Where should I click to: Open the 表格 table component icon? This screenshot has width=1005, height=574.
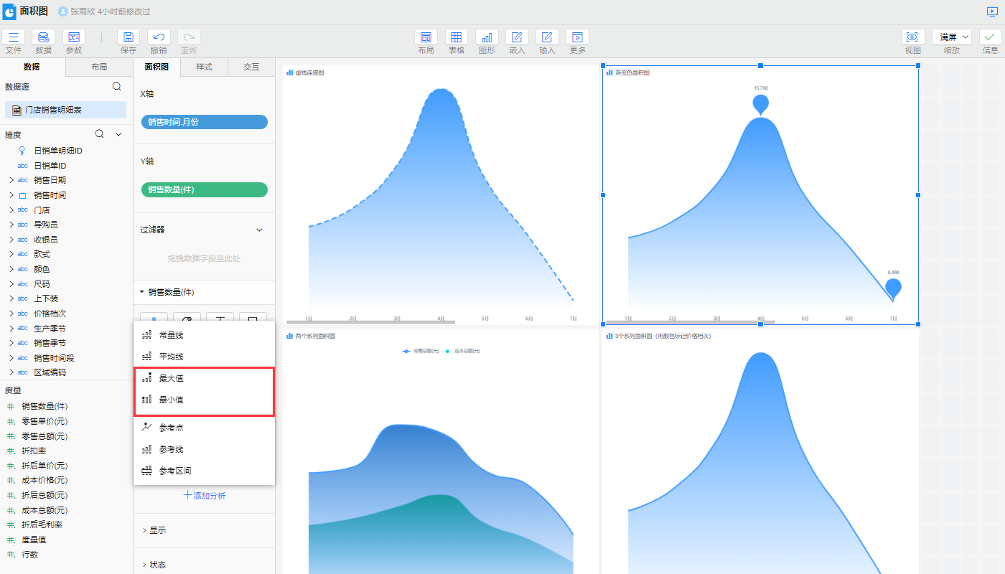(x=457, y=37)
